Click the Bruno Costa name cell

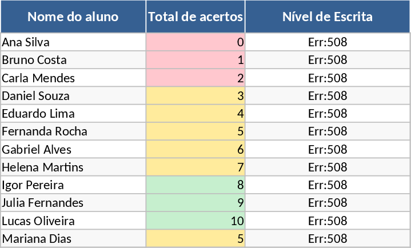(73, 60)
